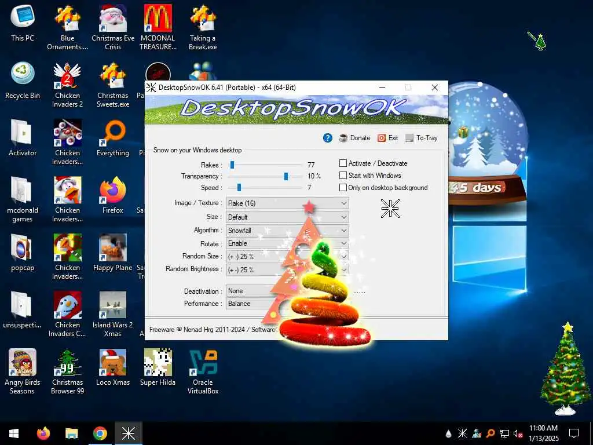The height and width of the screenshot is (445, 593).
Task: Open the 11:00 AM clock and date
Action: [x=543, y=433]
